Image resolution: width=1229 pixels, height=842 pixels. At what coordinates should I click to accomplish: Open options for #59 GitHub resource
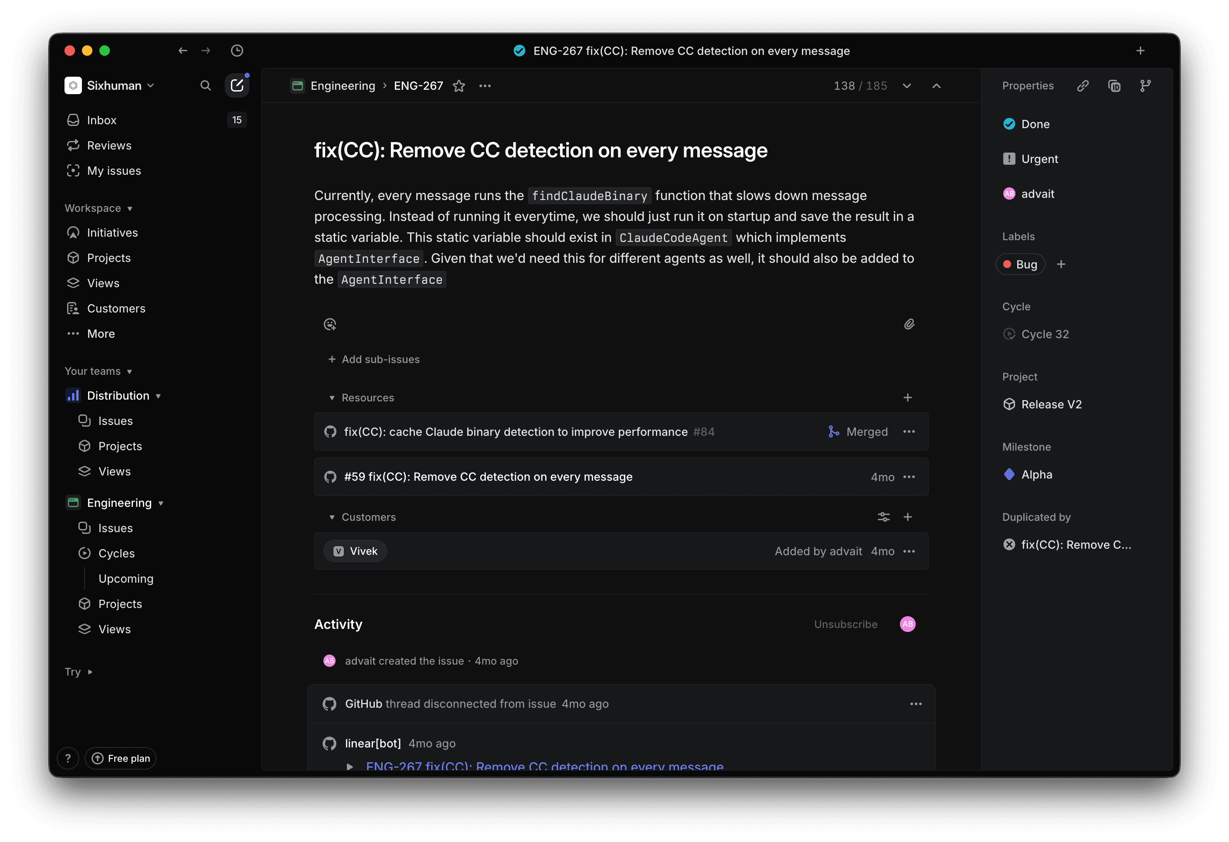(909, 477)
